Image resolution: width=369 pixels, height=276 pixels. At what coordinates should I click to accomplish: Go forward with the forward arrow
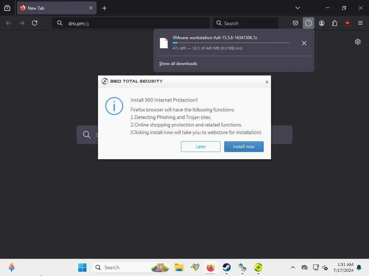tap(21, 23)
